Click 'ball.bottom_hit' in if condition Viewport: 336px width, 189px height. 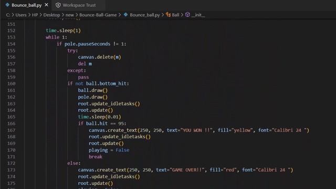pyautogui.click(x=106, y=83)
